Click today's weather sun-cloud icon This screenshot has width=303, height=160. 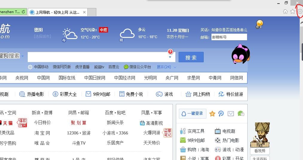click(70, 34)
